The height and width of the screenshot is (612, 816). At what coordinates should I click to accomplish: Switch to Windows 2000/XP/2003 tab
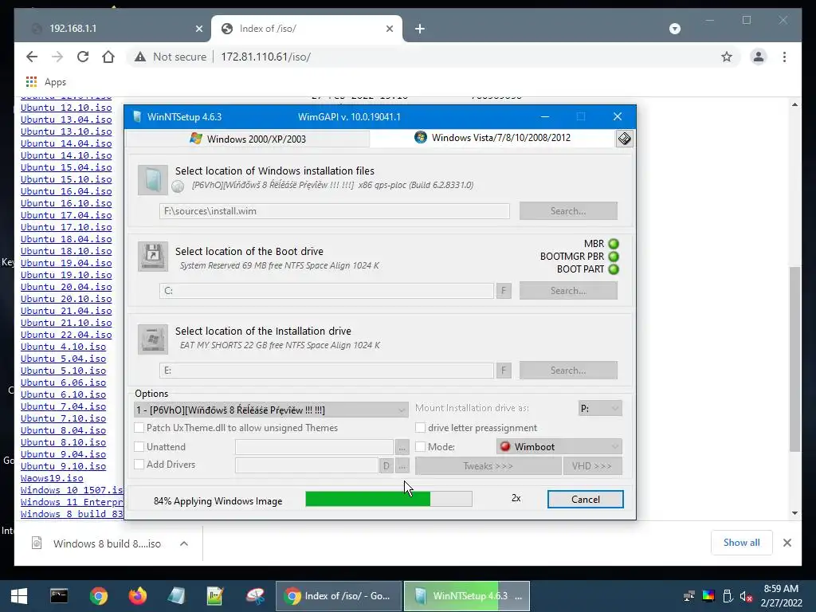[x=248, y=139]
